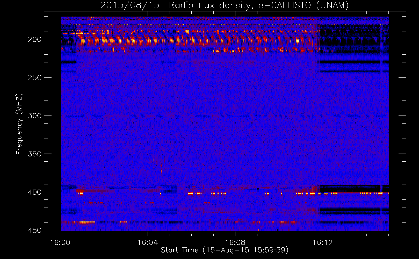419x259 pixels.
Task: Click the "Frequency (MHZ)" axis label
Action: [x=19, y=124]
